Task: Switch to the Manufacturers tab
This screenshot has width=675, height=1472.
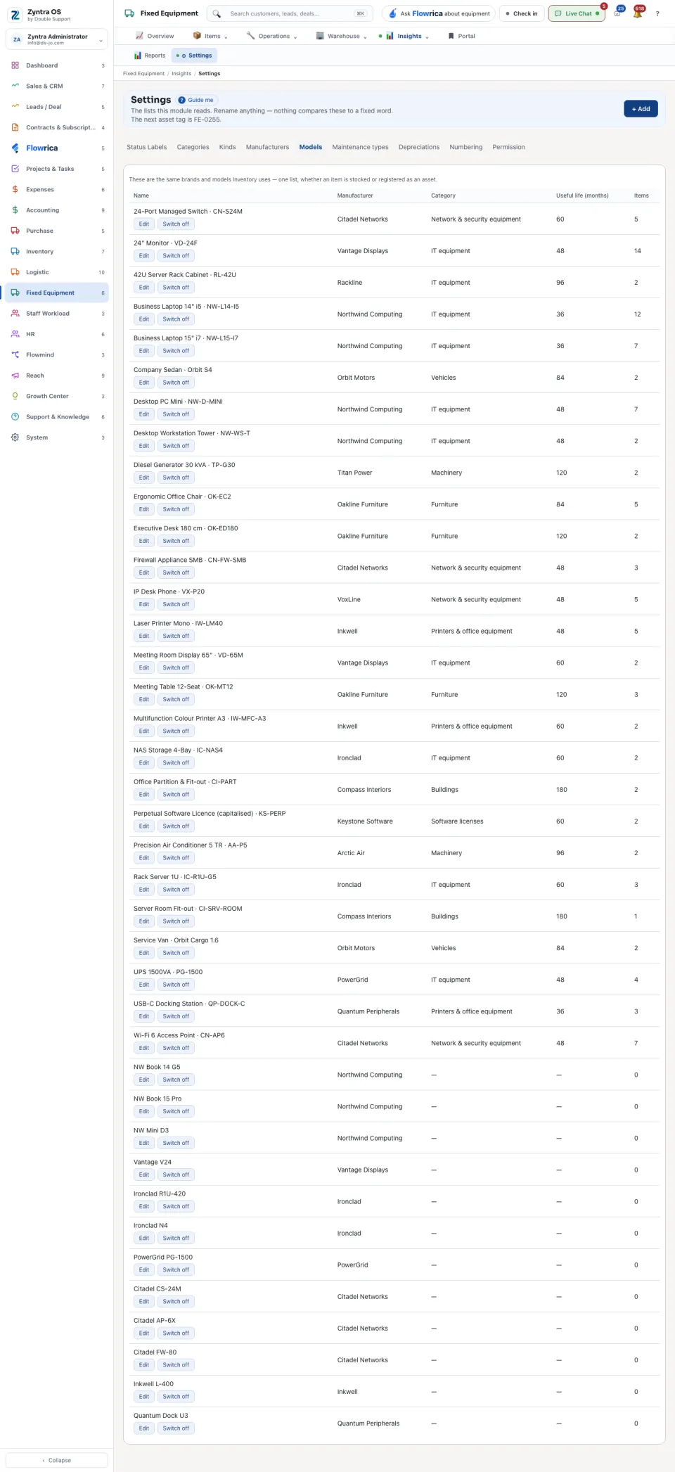Action: (267, 147)
